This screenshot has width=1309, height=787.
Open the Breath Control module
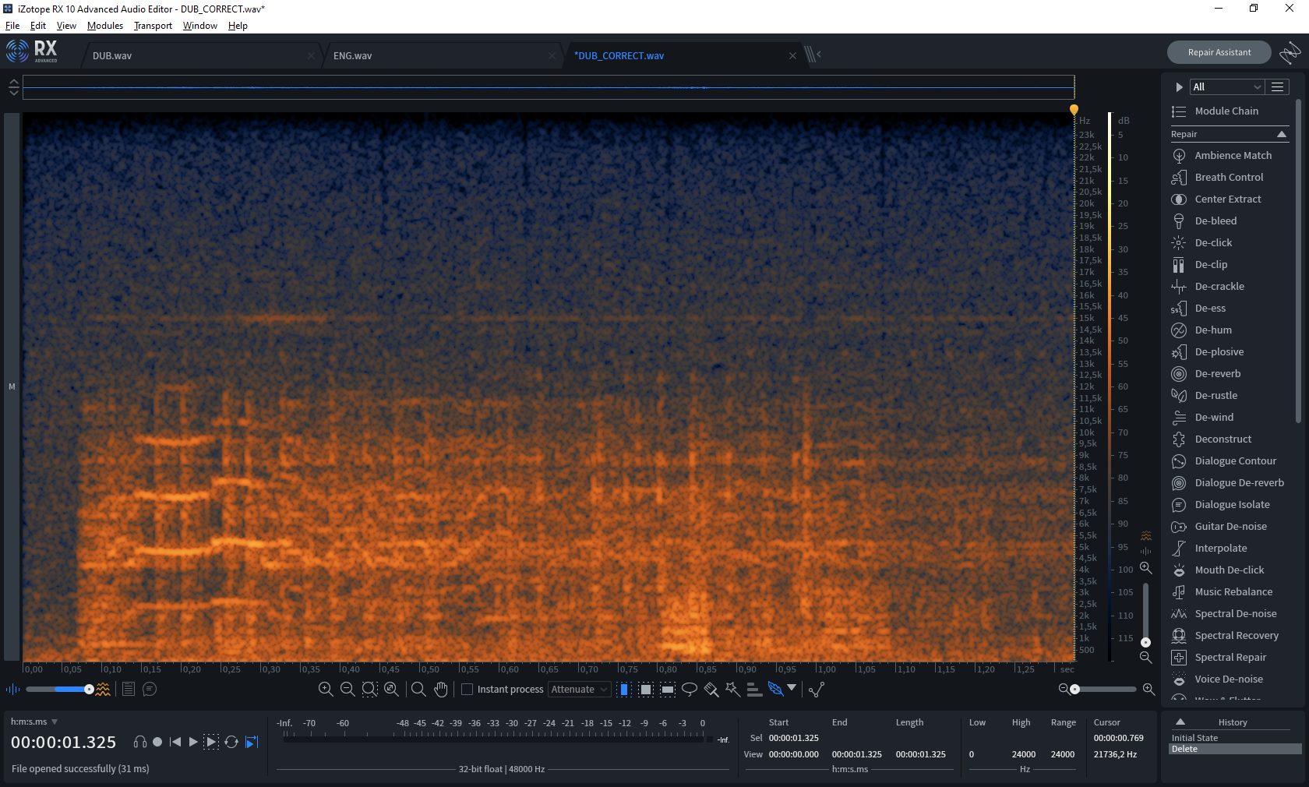(x=1228, y=178)
